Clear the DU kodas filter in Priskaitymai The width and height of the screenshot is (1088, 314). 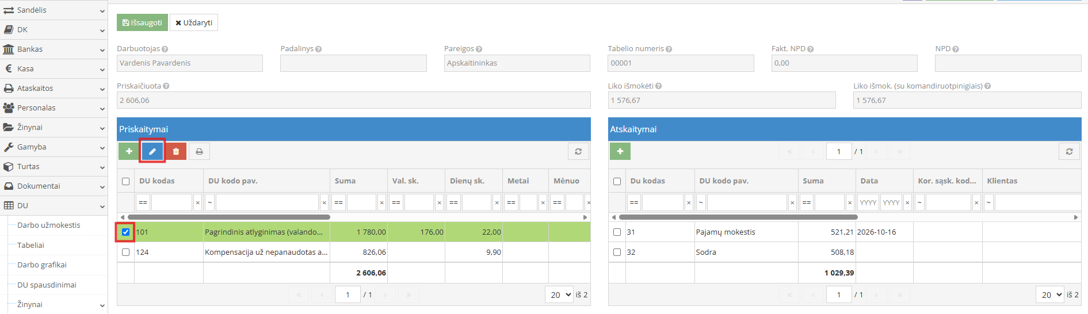point(197,202)
